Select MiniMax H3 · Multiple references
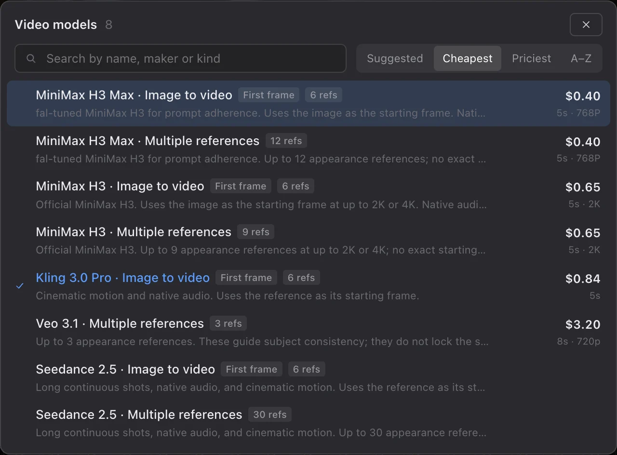The height and width of the screenshot is (455, 617). pyautogui.click(x=308, y=240)
